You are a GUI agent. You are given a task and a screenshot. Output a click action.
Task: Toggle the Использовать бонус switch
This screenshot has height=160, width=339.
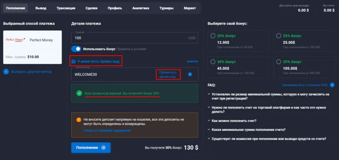coord(76,49)
